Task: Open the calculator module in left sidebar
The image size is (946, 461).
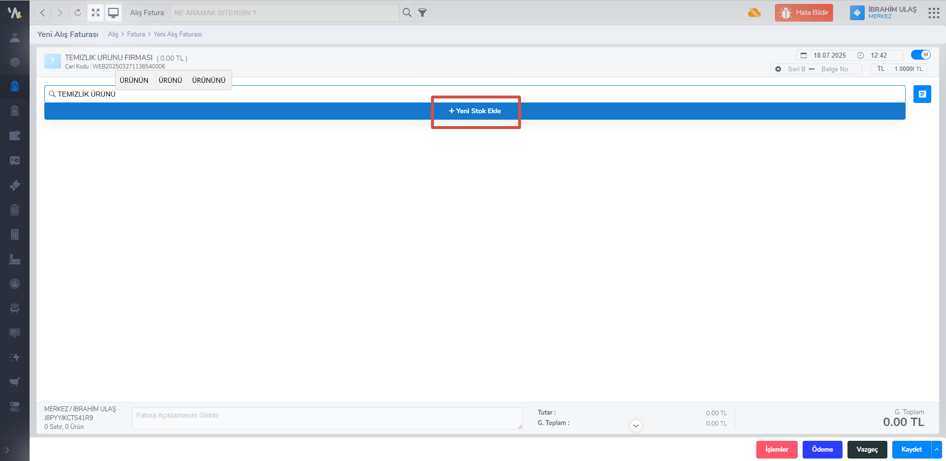Action: (15, 234)
